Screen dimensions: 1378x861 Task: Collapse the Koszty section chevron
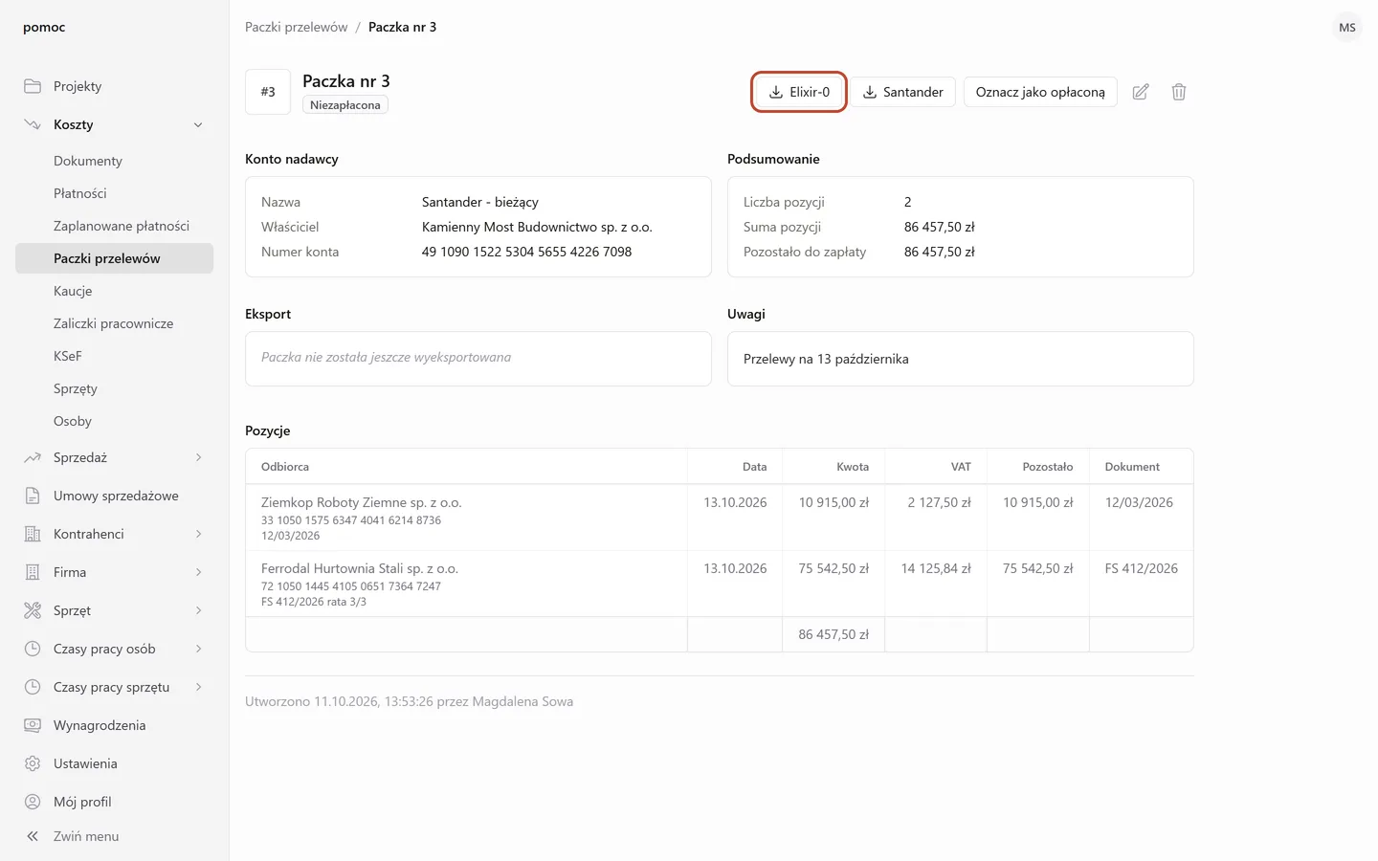tap(198, 124)
